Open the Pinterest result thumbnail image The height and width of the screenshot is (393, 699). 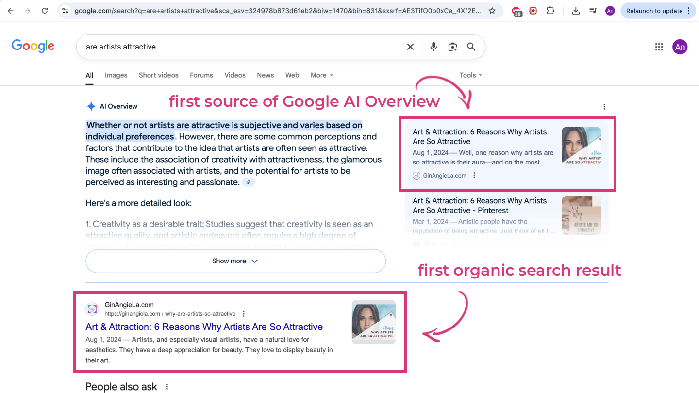(x=581, y=214)
